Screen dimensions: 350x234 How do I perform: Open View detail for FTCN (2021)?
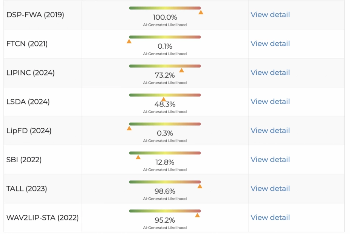[270, 44]
